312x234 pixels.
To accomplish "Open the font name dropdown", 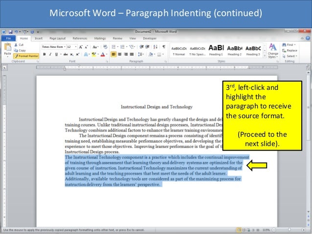I will (65, 47).
